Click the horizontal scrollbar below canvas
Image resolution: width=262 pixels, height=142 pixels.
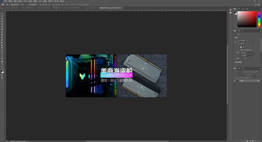pyautogui.click(x=127, y=141)
